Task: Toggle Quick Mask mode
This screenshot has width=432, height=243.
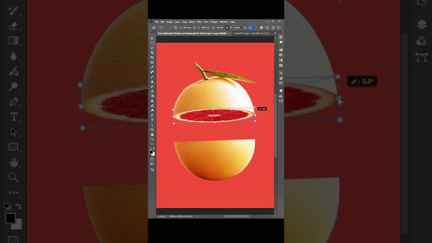Action: tap(152, 159)
